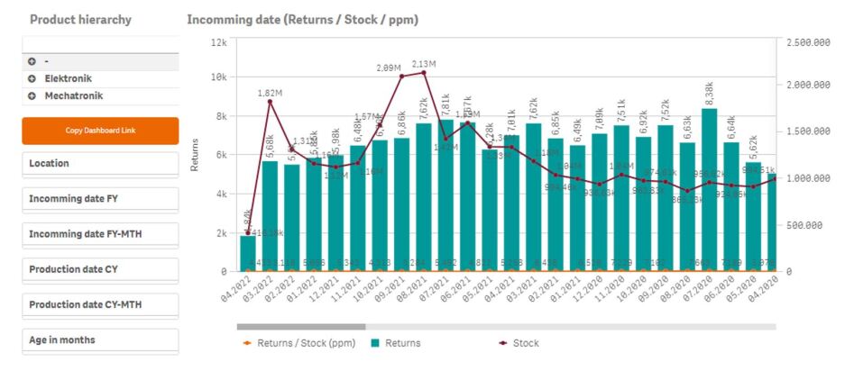Click the 1.500.000 right axis label
The width and height of the screenshot is (863, 380).
[808, 131]
